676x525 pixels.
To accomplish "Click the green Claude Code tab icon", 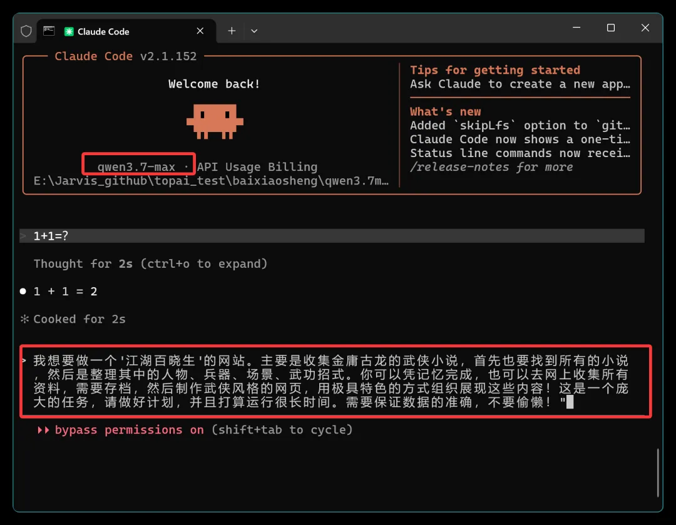I will [x=69, y=31].
